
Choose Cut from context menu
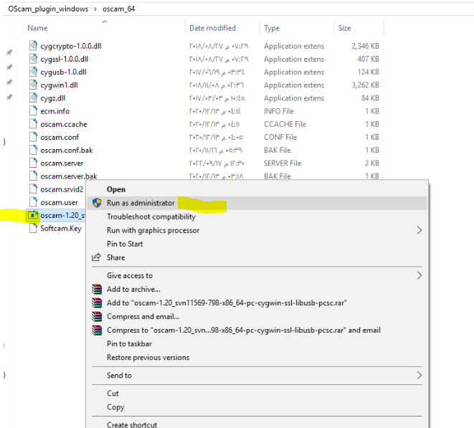click(113, 394)
